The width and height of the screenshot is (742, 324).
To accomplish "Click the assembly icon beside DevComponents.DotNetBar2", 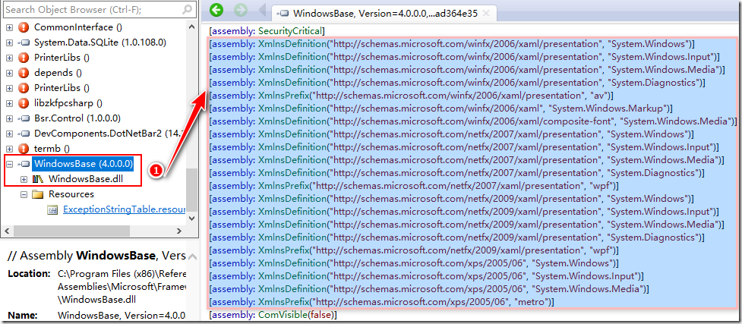I will click(x=24, y=134).
